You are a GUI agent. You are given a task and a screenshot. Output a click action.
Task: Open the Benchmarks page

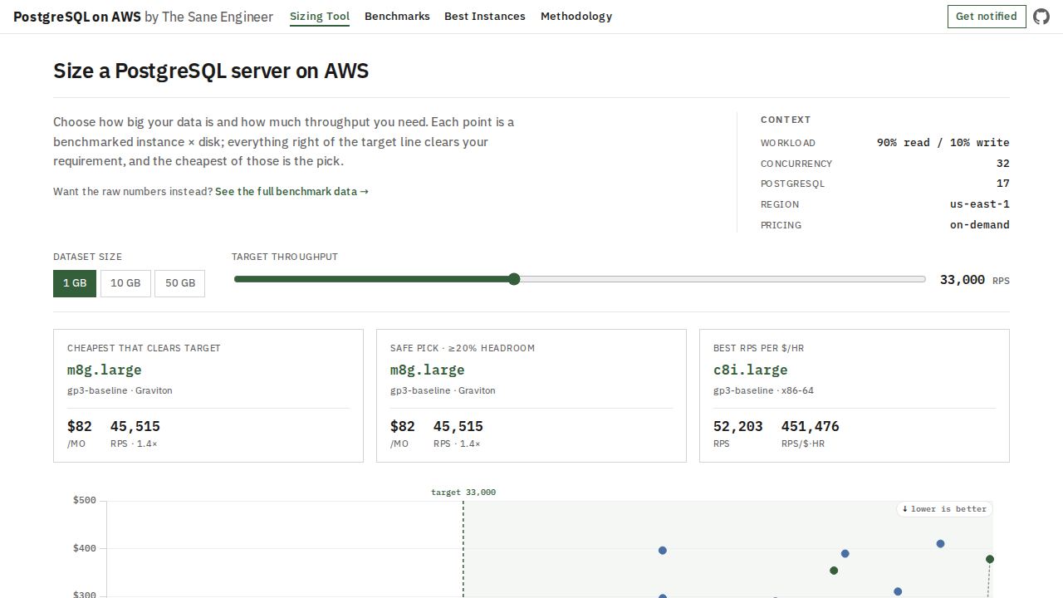pyautogui.click(x=397, y=17)
